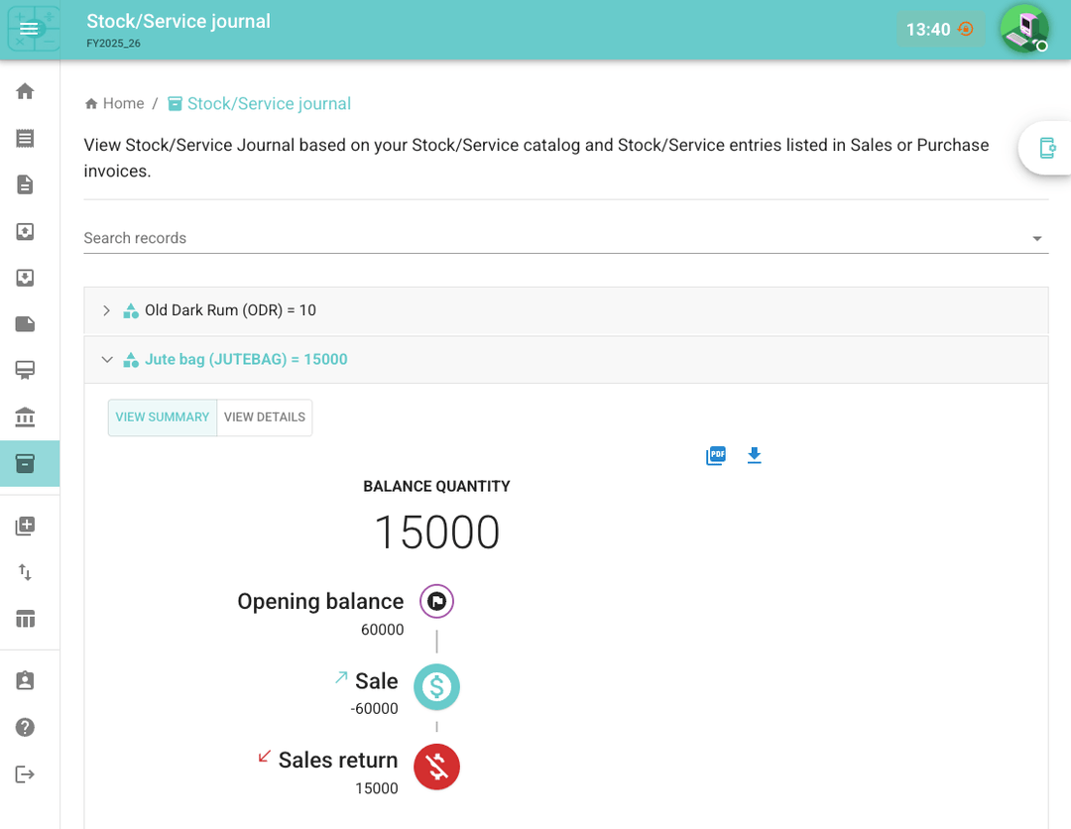The height and width of the screenshot is (829, 1071).
Task: Click the help question mark icon
Action: tap(26, 728)
